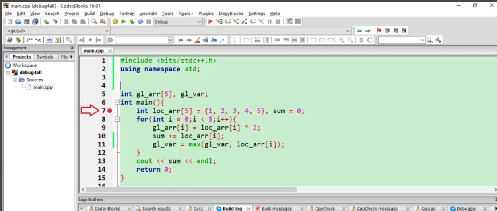Select the Projects tab
The height and width of the screenshot is (211, 497).
(21, 57)
